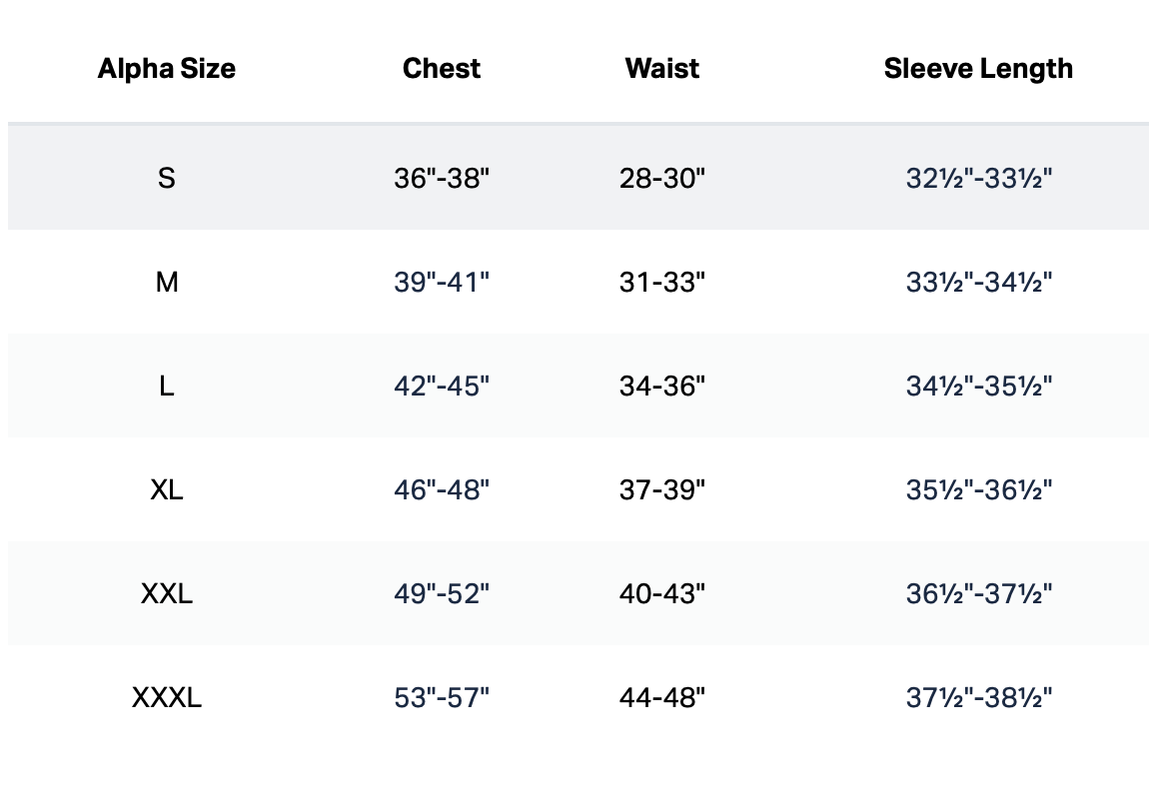Image resolution: width=1149 pixels, height=803 pixels.
Task: Select the Waist column header
Action: [662, 69]
